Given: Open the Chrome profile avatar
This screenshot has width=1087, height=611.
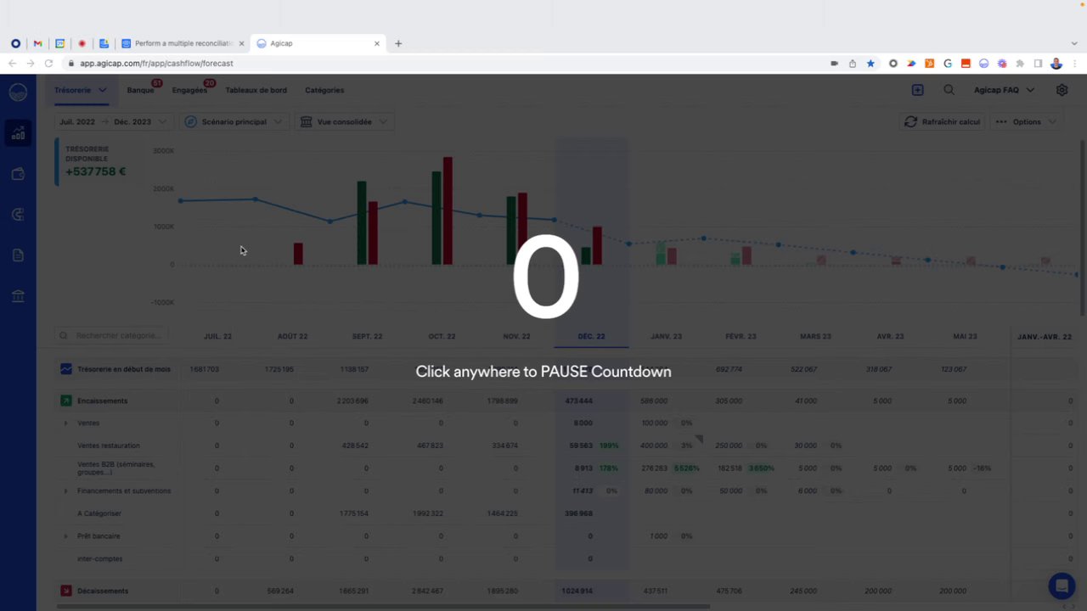Looking at the screenshot, I should pyautogui.click(x=1056, y=64).
